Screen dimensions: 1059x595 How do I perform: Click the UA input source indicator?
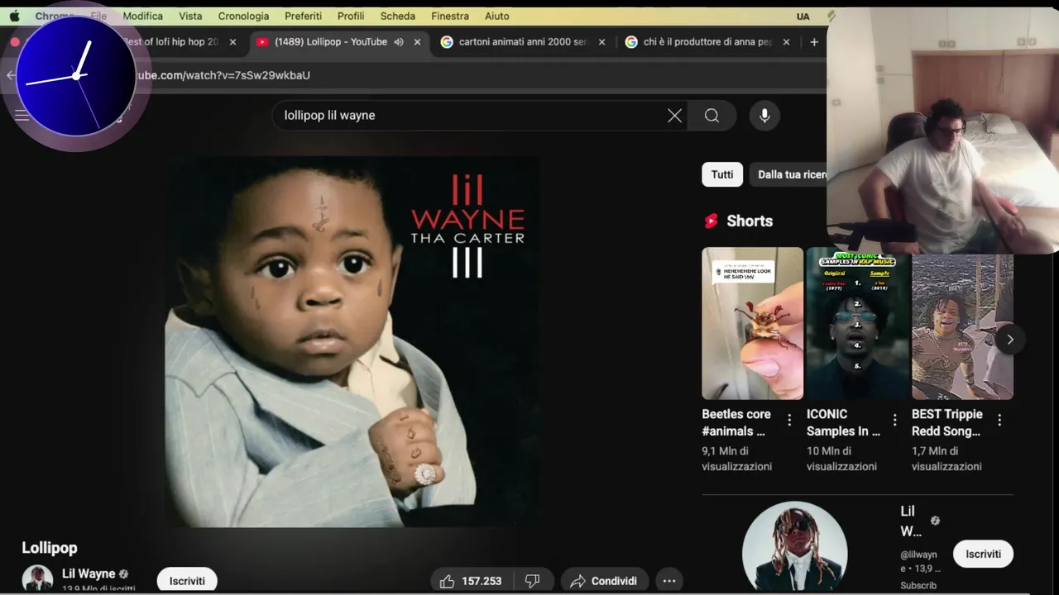[x=803, y=17]
